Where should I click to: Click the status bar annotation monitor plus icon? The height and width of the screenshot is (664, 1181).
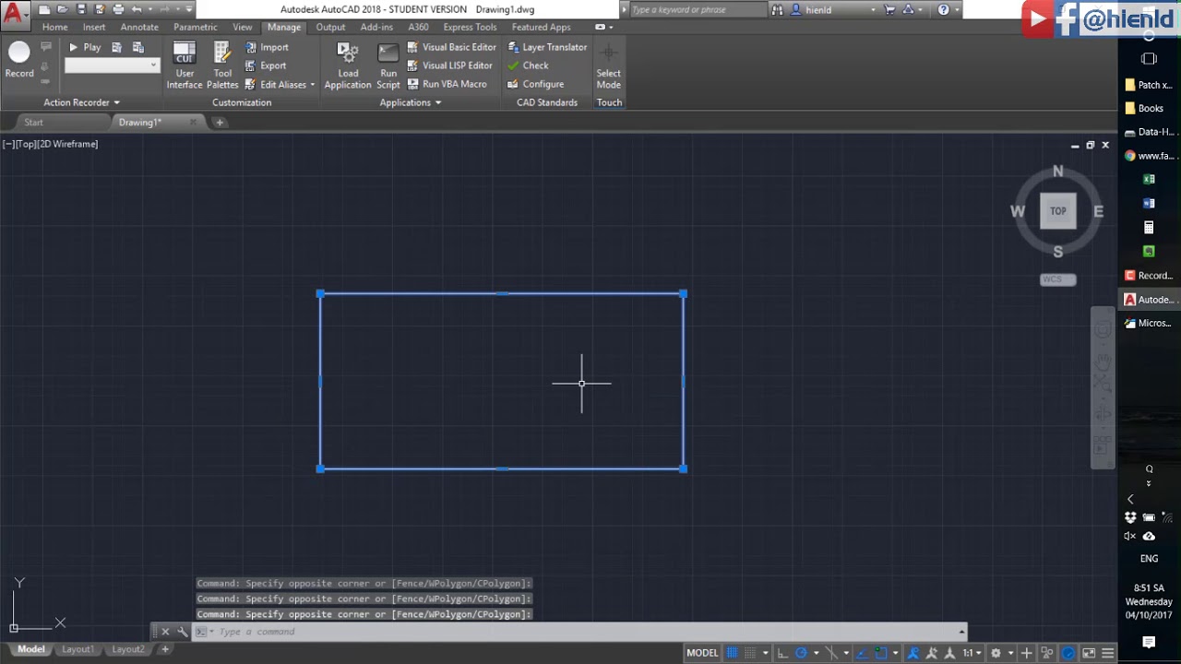[x=1026, y=653]
